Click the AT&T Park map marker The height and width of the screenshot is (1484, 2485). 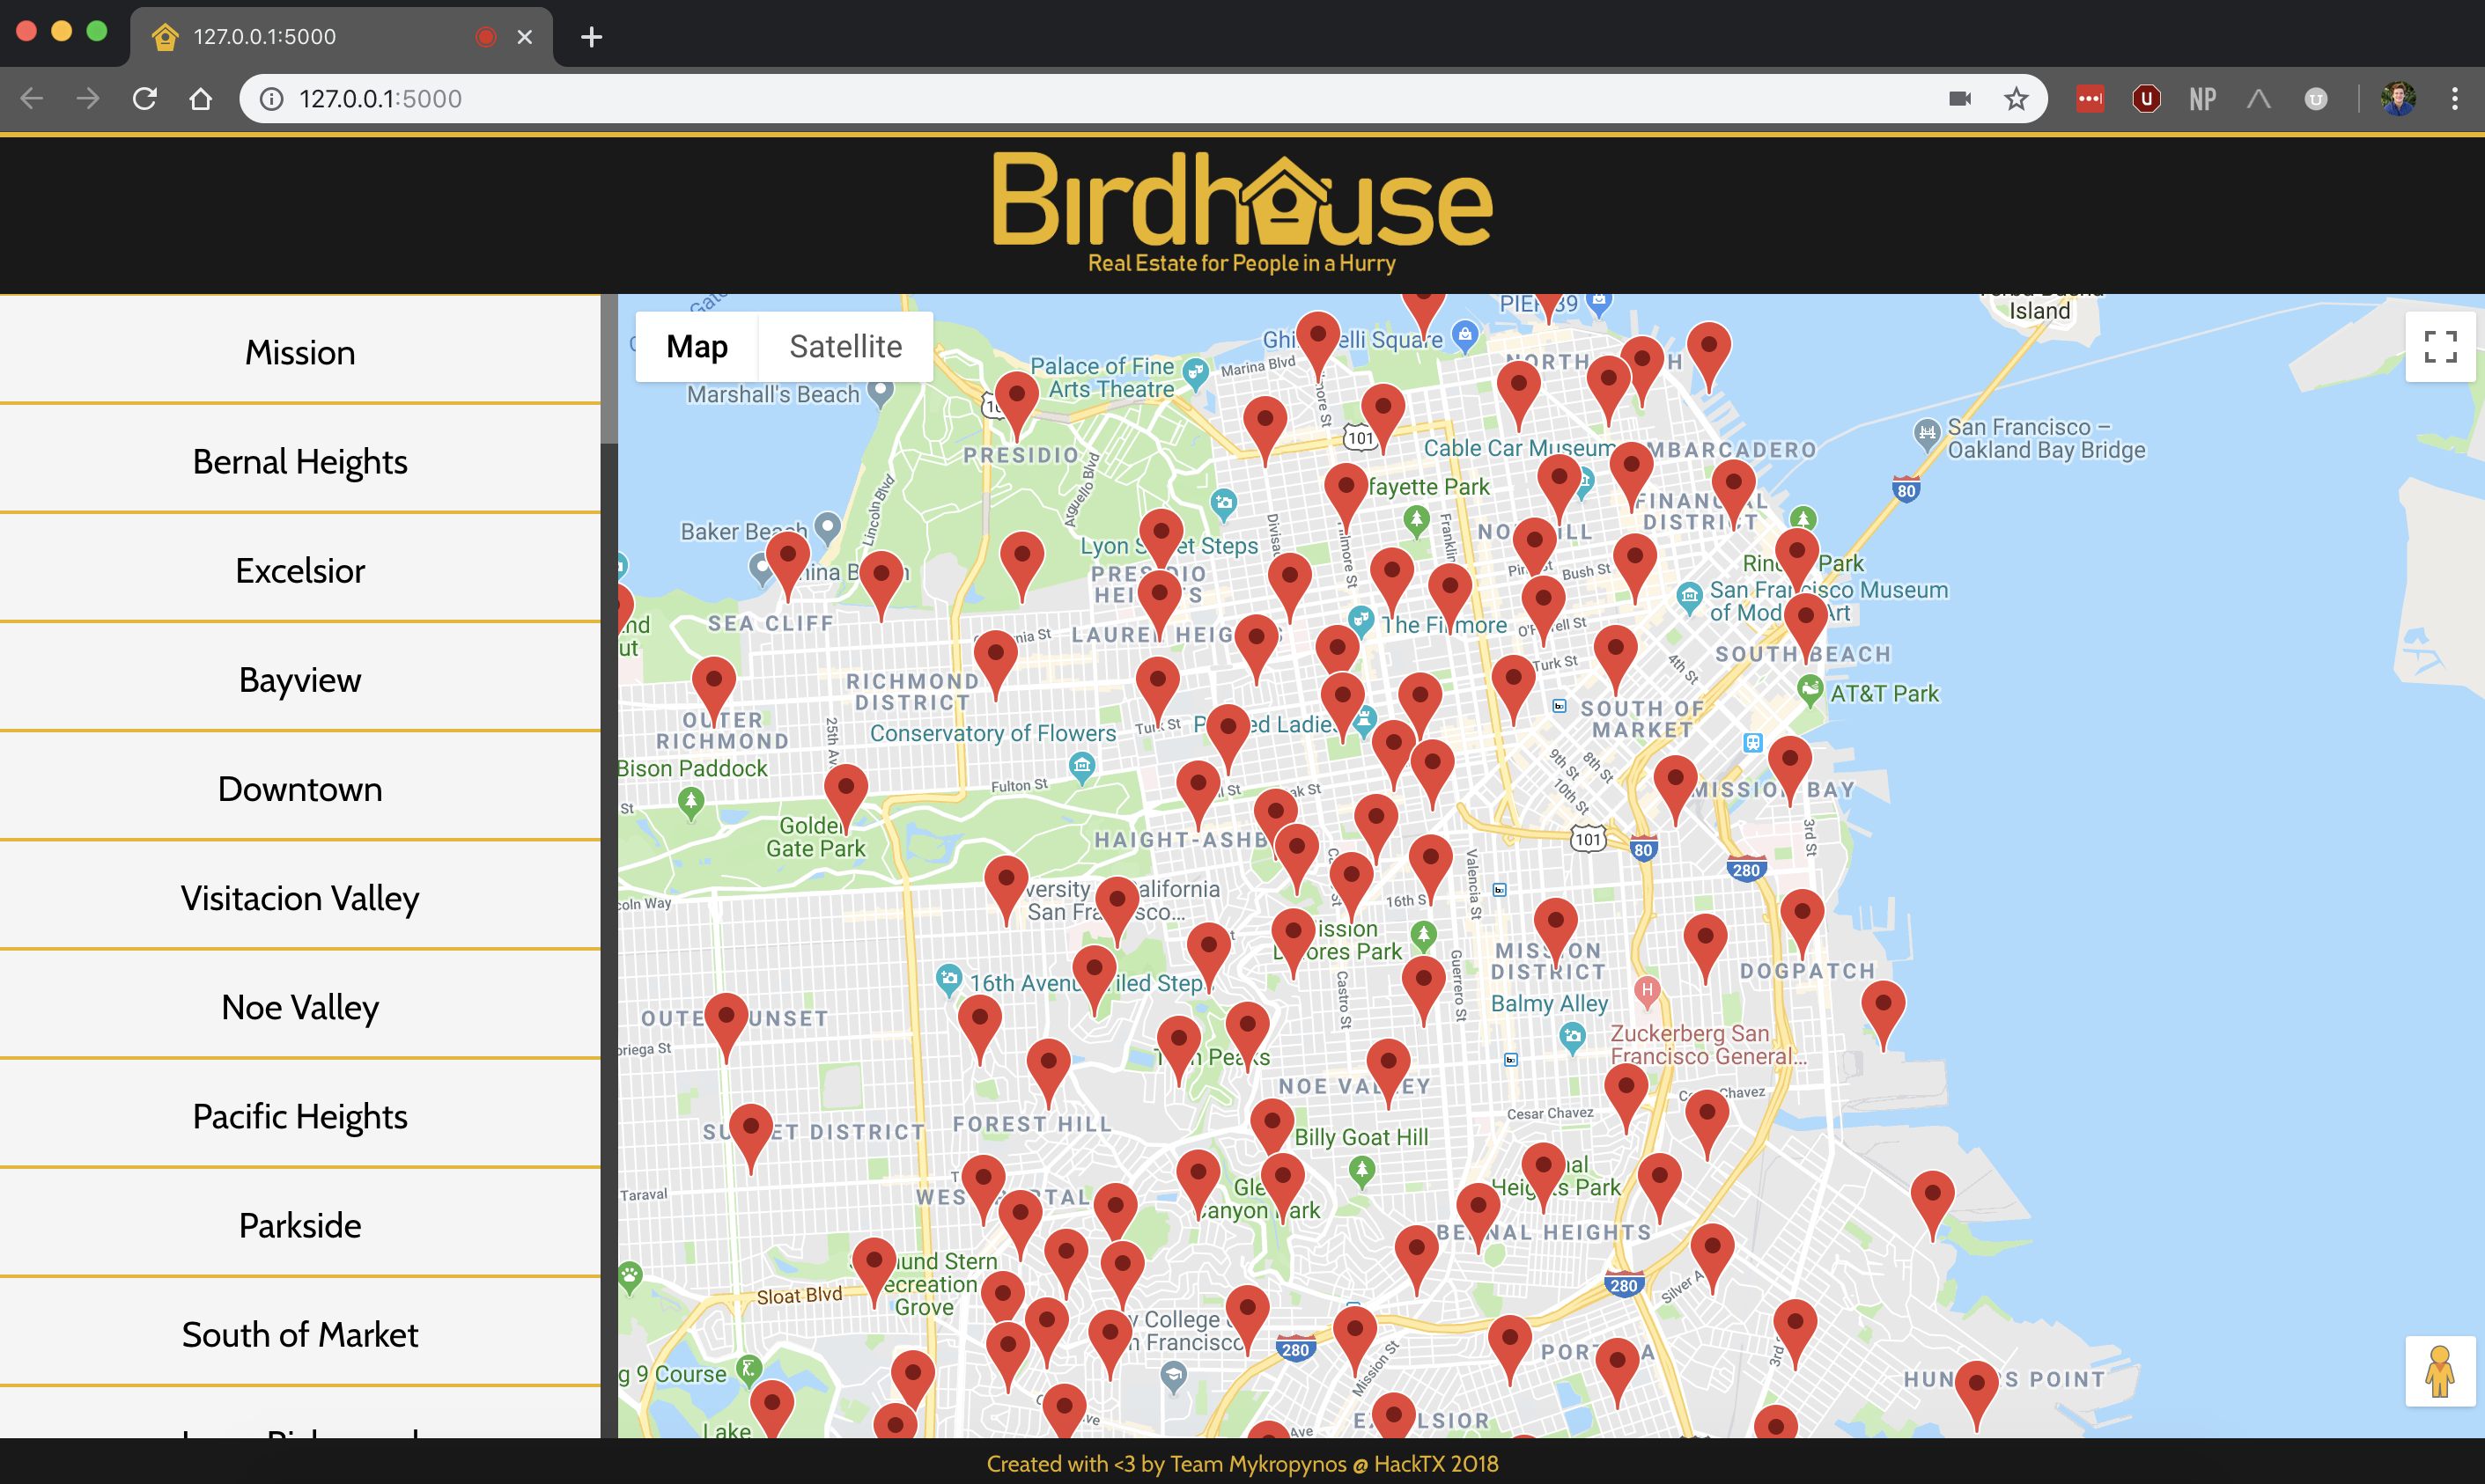[x=1810, y=690]
